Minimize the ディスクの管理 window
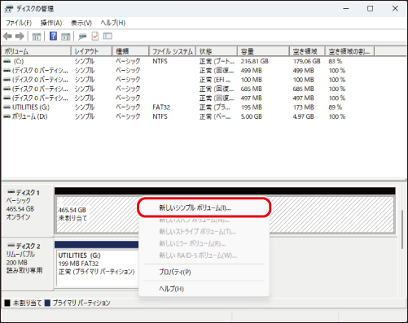Image resolution: width=408 pixels, height=323 pixels. tap(346, 9)
